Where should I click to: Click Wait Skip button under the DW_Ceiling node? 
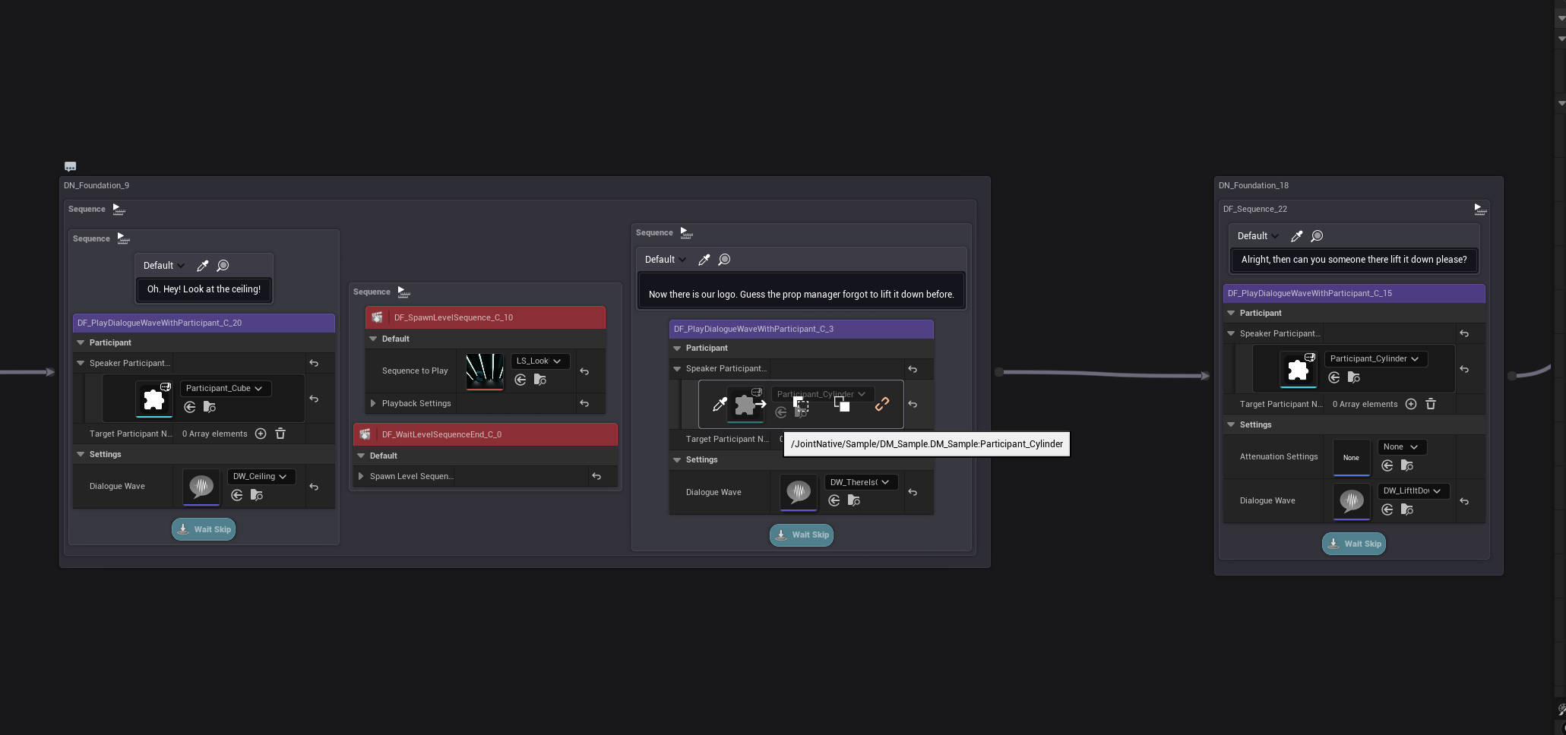(204, 529)
